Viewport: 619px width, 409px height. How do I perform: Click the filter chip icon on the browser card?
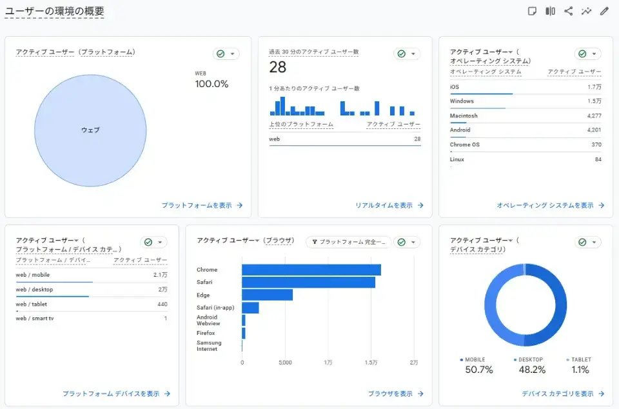315,242
